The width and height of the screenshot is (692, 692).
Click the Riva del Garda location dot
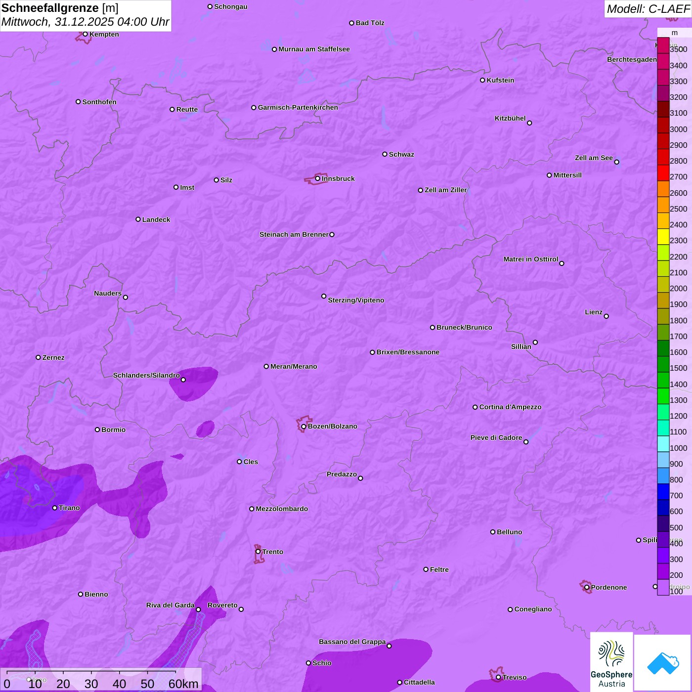pyautogui.click(x=198, y=609)
